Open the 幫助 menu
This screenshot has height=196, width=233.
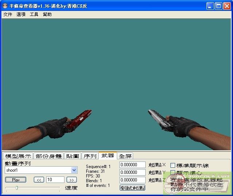47,15
